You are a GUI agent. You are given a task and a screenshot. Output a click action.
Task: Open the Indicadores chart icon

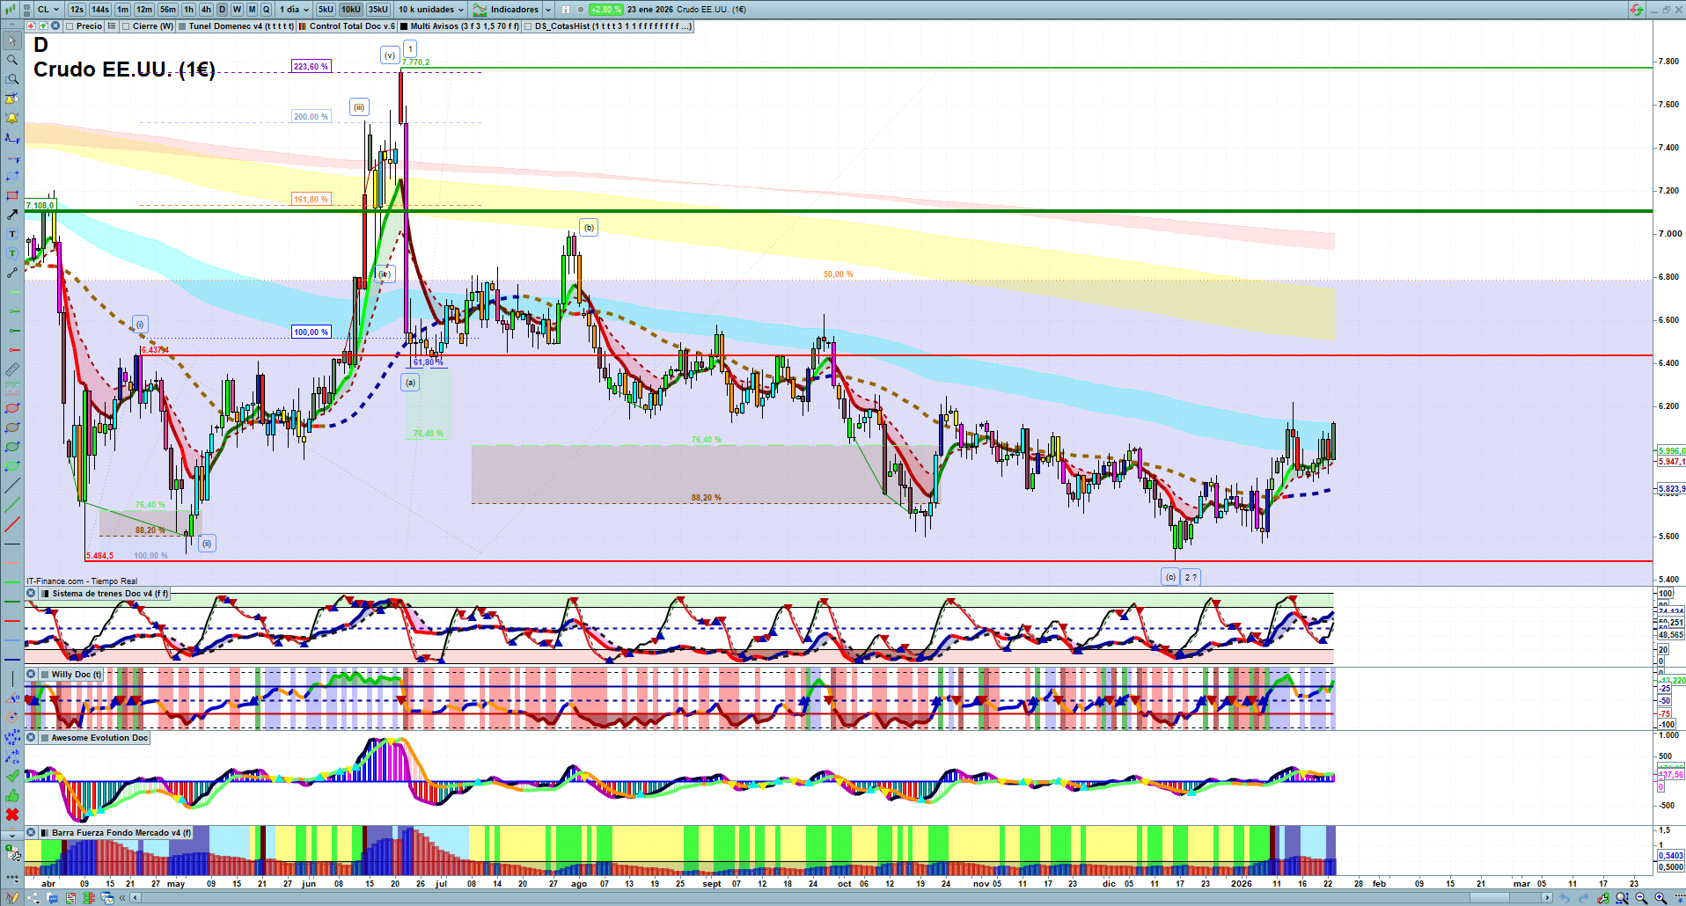[480, 10]
